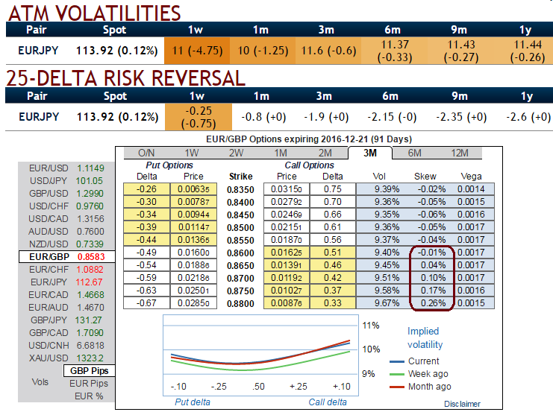Select the EUR/AUD pair row
553x412 pixels.
[x=66, y=308]
